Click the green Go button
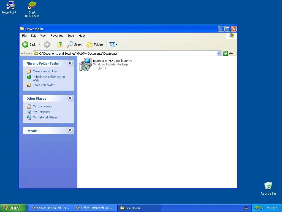This screenshot has width=282, height=212. tap(228, 53)
